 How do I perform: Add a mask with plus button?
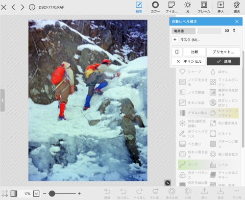pyautogui.click(x=175, y=40)
